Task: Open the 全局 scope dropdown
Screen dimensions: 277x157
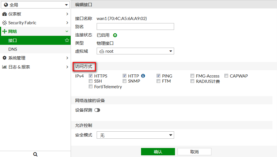Action: pos(35,5)
